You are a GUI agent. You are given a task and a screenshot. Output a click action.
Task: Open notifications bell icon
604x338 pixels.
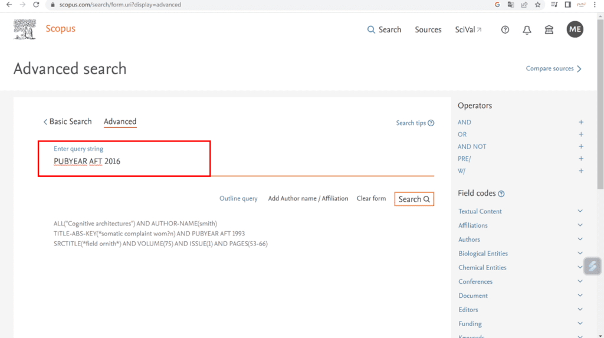tap(527, 30)
